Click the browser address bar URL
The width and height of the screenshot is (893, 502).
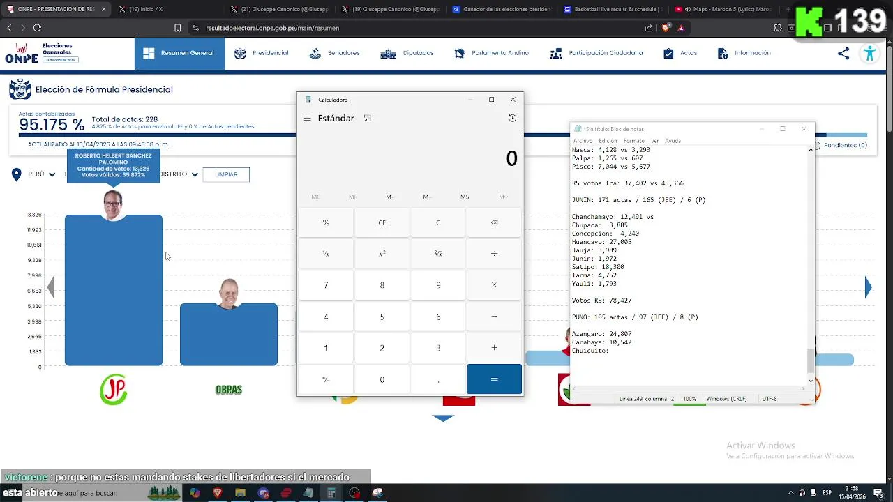273,28
